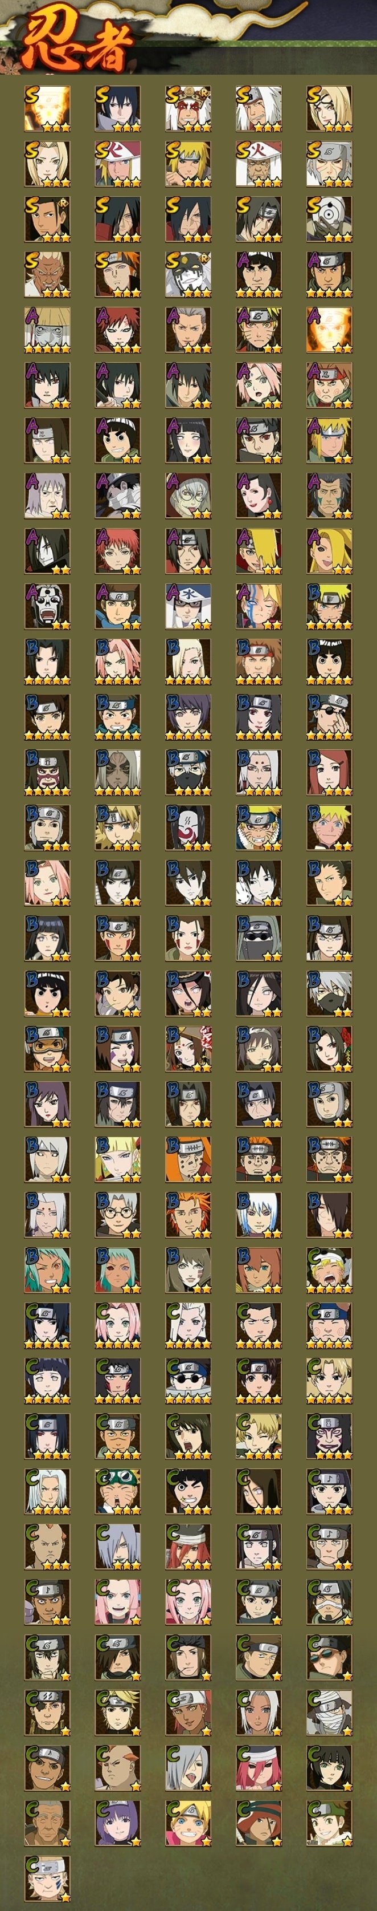Pick the A-rank ninja with skull face paint
377x1911 pixels.
tap(47, 606)
